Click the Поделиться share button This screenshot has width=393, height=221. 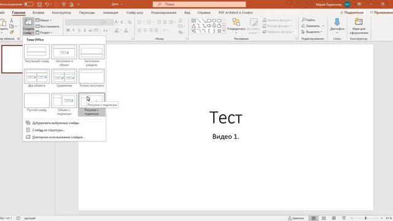coord(352,12)
